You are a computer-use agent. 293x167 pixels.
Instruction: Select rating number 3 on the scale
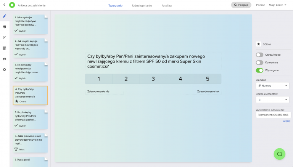153,79
